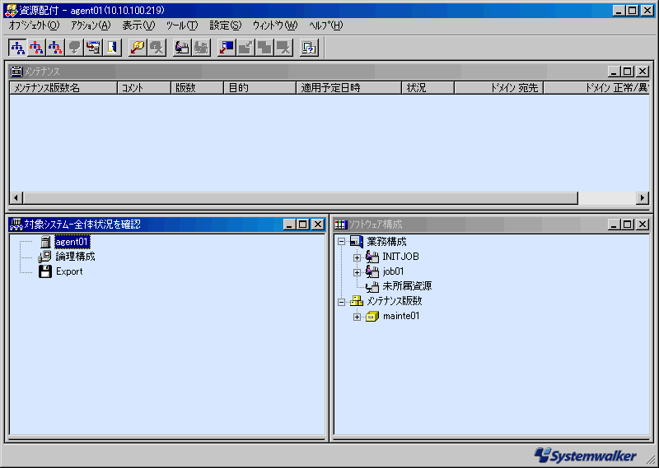
Task: Click the red-and-blue hierarchy toolbar icon
Action: [x=36, y=48]
